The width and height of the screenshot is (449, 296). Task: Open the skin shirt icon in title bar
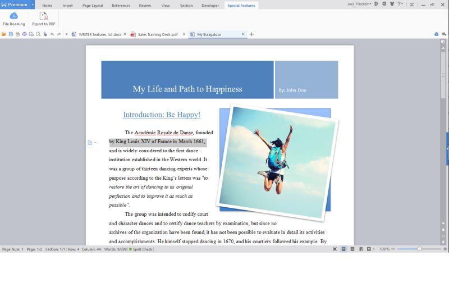(392, 4)
